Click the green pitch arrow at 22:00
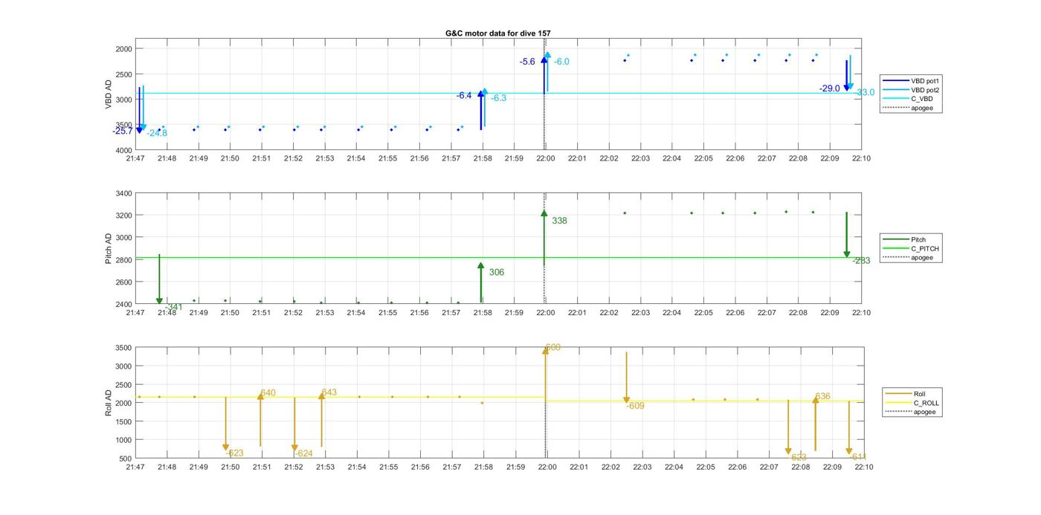Viewport: 1041px width, 515px height. pos(544,238)
